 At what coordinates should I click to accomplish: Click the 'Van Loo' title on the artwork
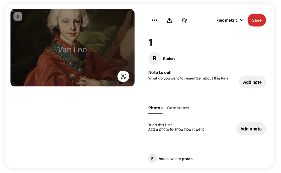72,49
